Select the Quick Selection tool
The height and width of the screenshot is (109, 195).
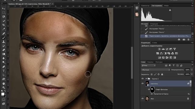click(x=4, y=21)
